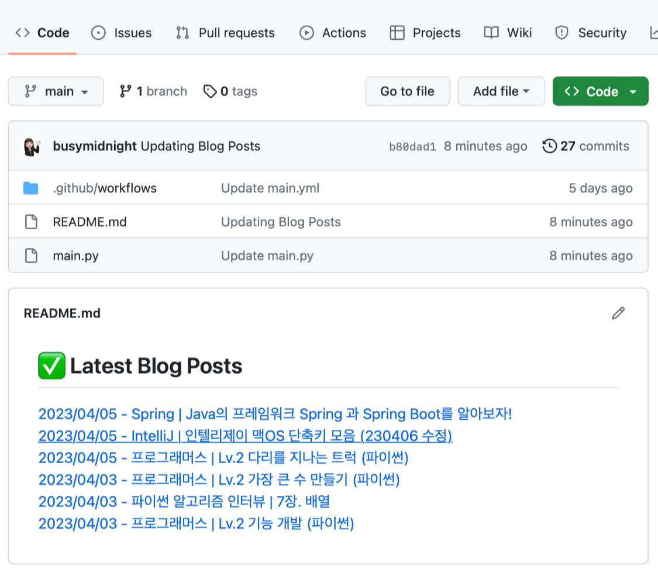
Task: Open the 가장 큰 수 만들기 blog post link
Action: [219, 480]
